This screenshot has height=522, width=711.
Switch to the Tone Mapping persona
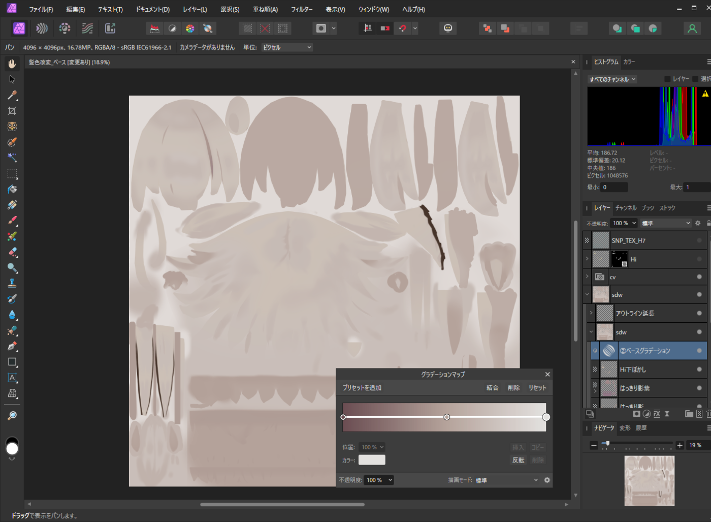87,28
